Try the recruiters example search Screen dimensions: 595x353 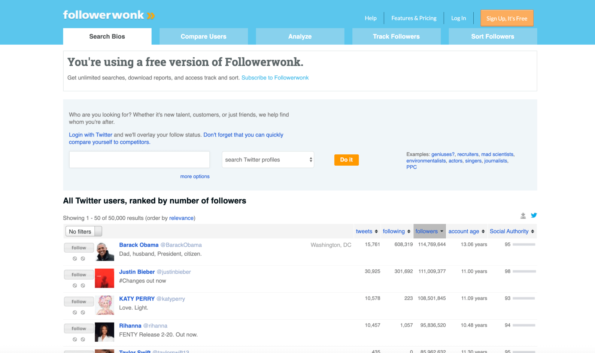pos(468,154)
